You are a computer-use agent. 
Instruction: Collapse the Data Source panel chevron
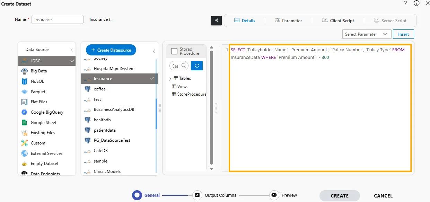[71, 50]
